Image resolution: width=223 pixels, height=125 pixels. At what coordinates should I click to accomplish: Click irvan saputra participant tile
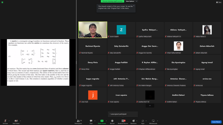click(x=121, y=95)
